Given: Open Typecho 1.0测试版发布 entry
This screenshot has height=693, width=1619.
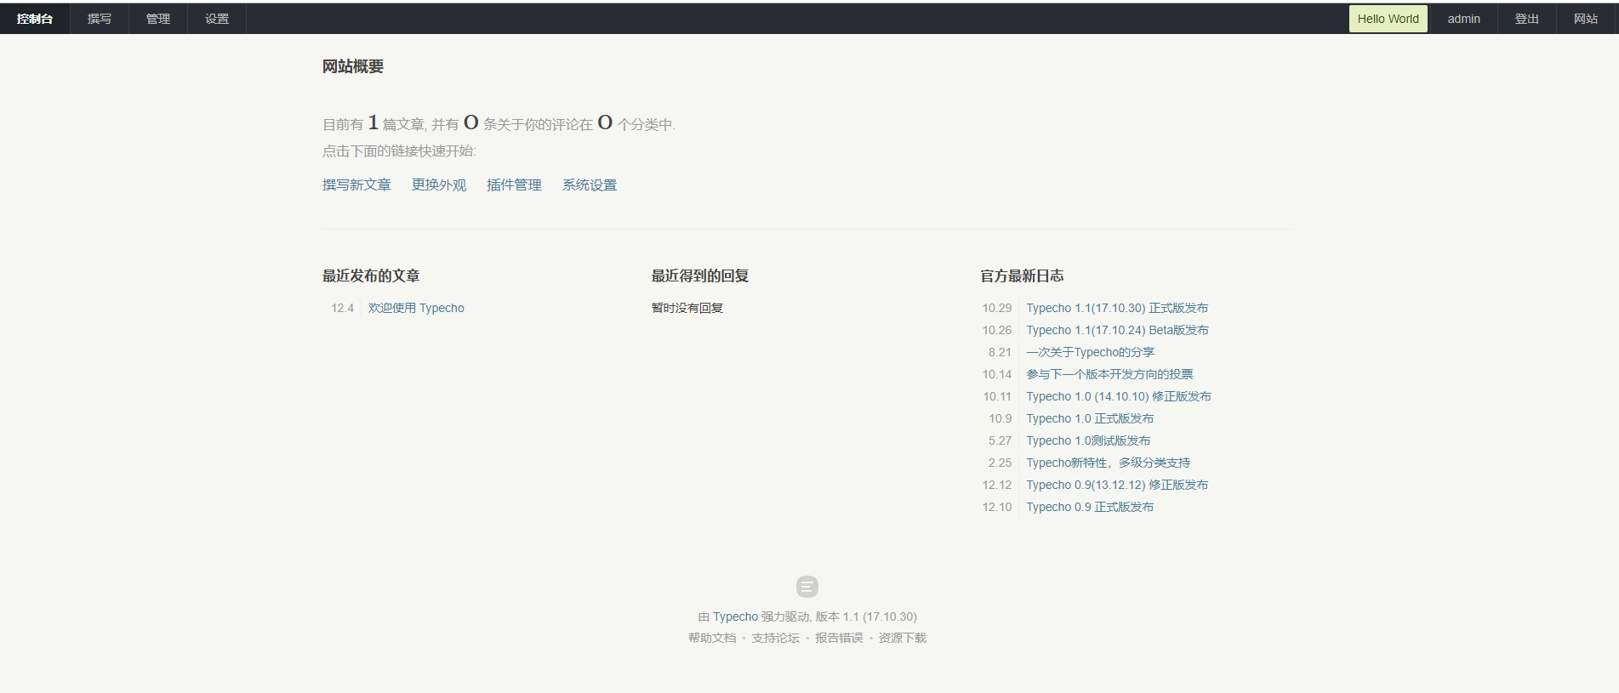Looking at the screenshot, I should tap(1088, 440).
